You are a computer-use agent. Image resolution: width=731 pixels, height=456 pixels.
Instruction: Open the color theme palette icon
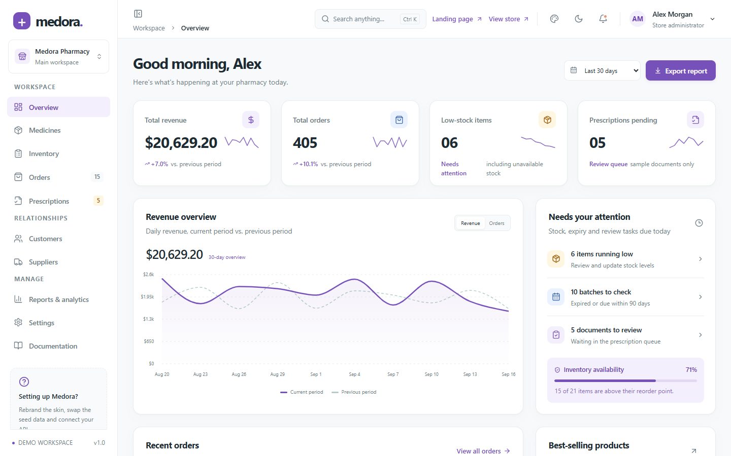(554, 19)
